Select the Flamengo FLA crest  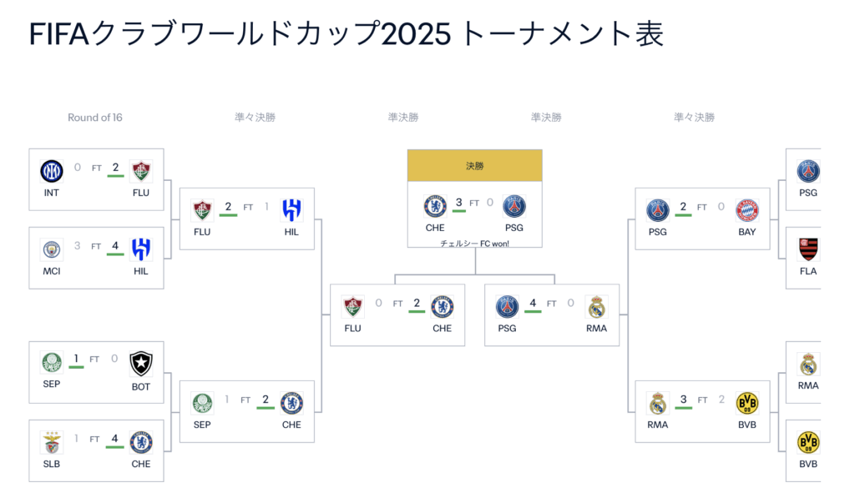[x=808, y=249]
